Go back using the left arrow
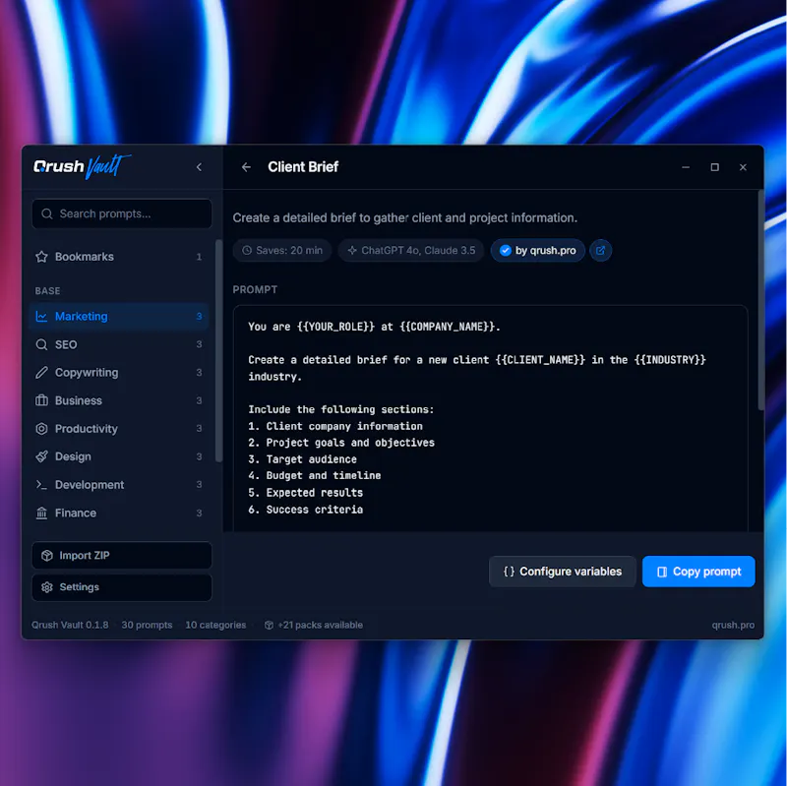 click(246, 167)
